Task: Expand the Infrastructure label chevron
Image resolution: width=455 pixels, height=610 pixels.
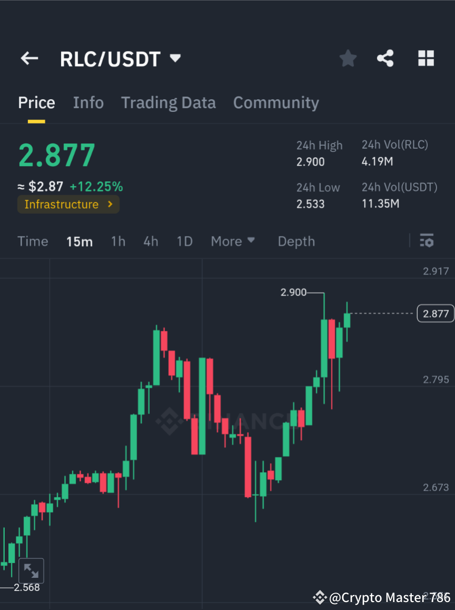Action: 110,204
